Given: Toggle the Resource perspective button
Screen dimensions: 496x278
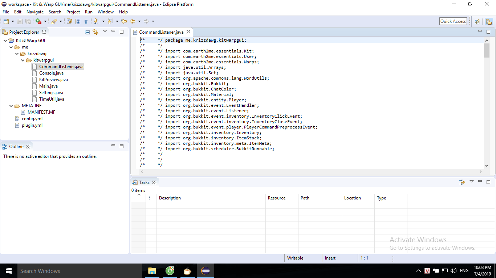Looking at the screenshot, I should [x=488, y=22].
